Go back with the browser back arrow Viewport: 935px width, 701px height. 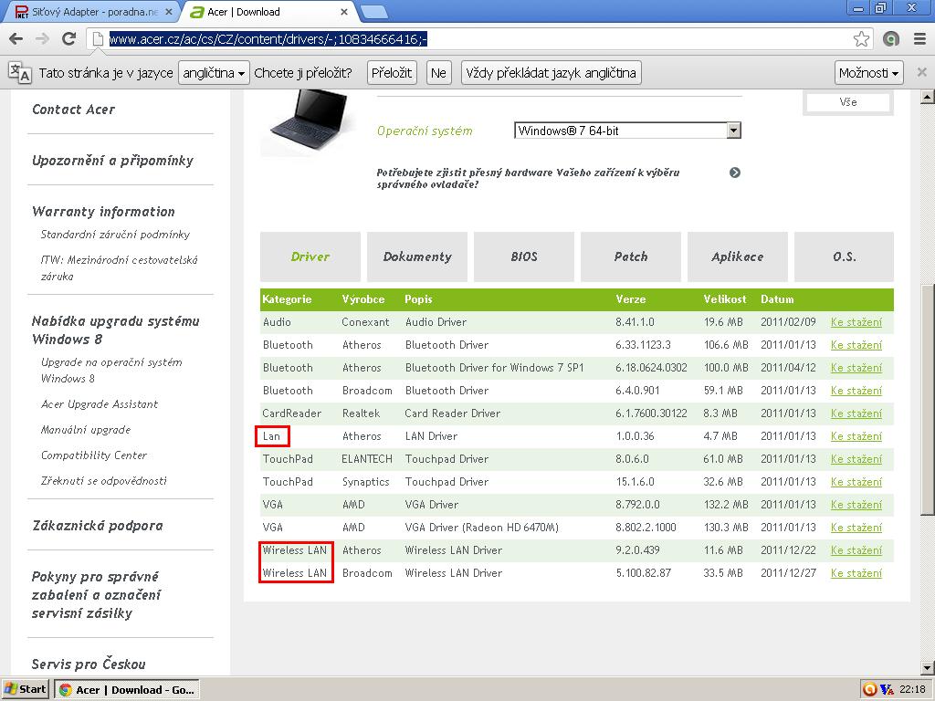[16, 39]
